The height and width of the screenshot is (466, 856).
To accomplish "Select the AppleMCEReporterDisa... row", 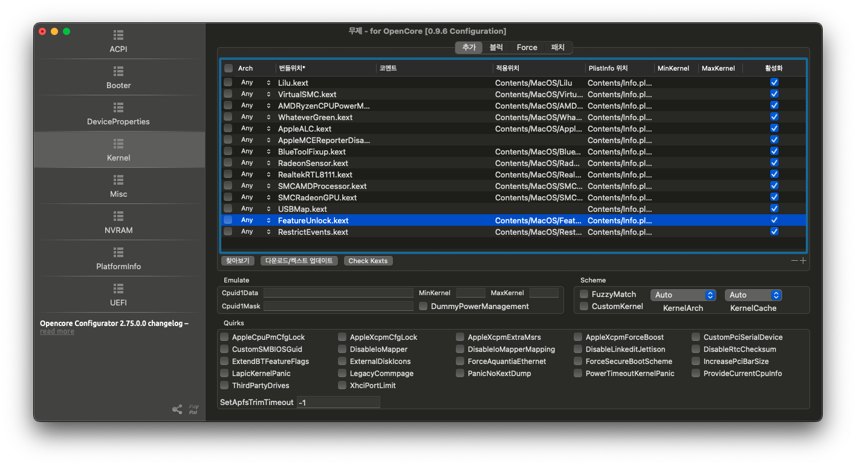I will click(x=513, y=140).
